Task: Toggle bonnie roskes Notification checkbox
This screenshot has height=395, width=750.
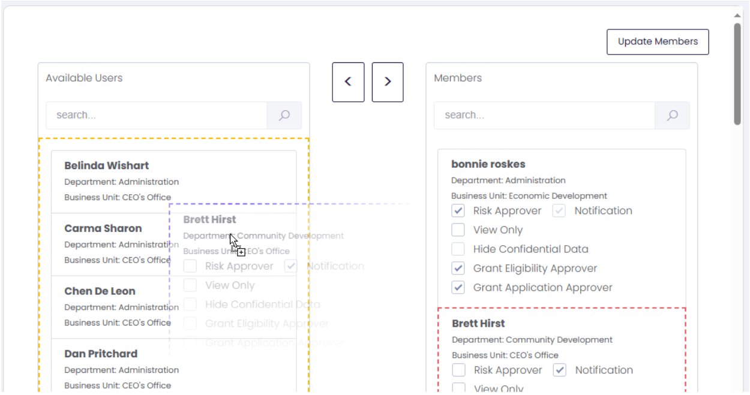Action: point(559,211)
